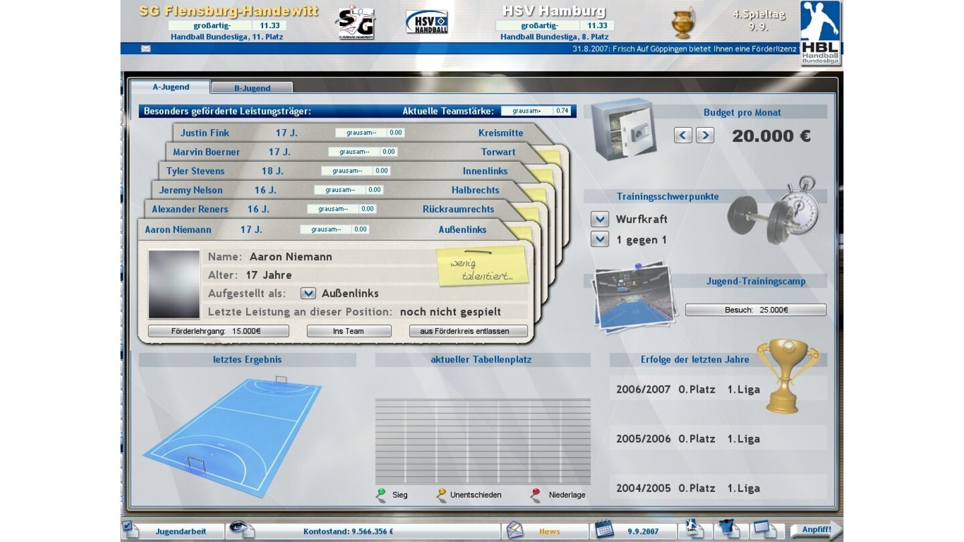Click aus Förderkreis entlassen button
The height and width of the screenshot is (542, 964).
tap(469, 331)
